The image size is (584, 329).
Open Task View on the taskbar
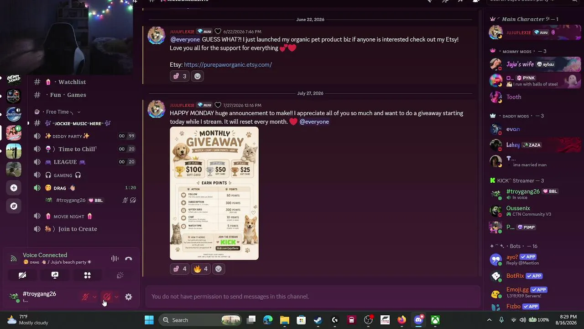coord(251,320)
